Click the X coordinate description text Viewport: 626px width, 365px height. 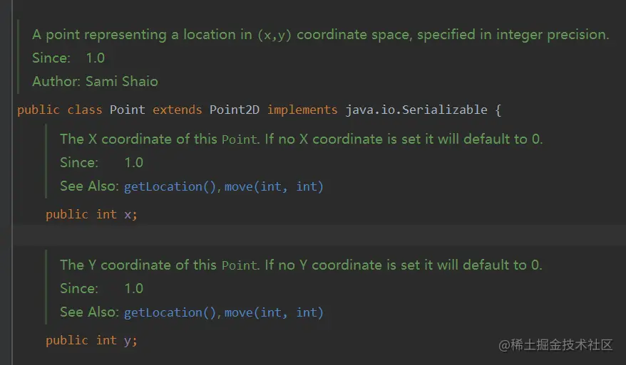point(301,139)
